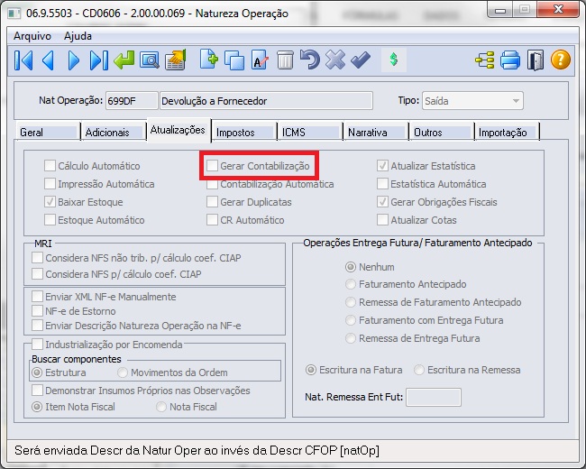Check Considera NFS não trib. checkbox
This screenshot has height=469, width=586.
click(x=37, y=258)
